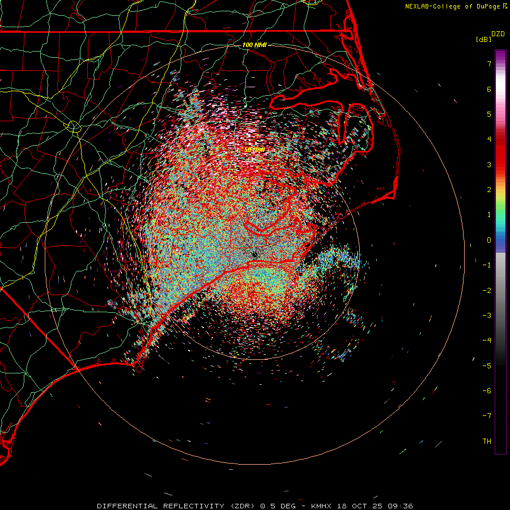The width and height of the screenshot is (510, 510).
Task: Pick the -4 scale label
Action: 487,341
